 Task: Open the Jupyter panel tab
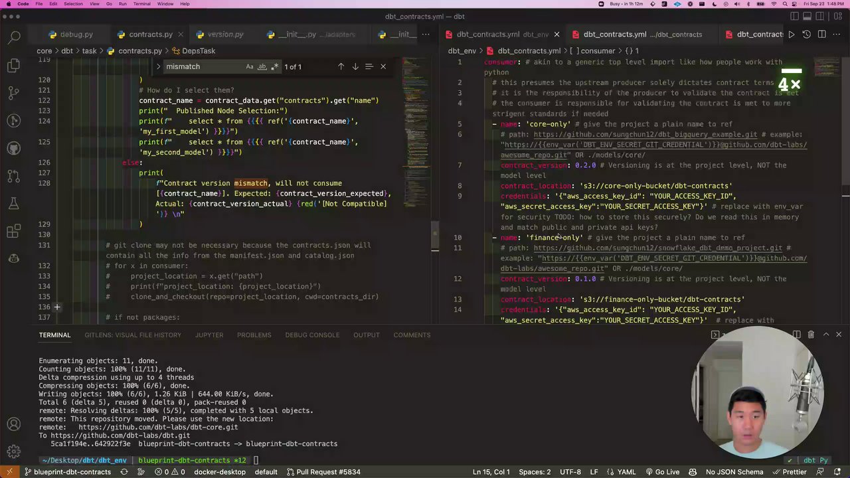pyautogui.click(x=209, y=335)
